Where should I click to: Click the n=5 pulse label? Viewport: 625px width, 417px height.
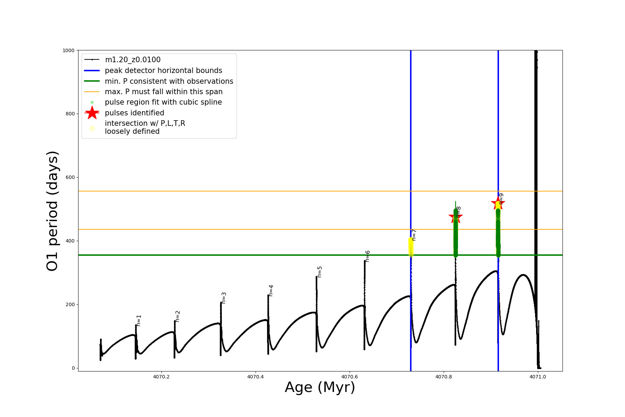click(320, 272)
